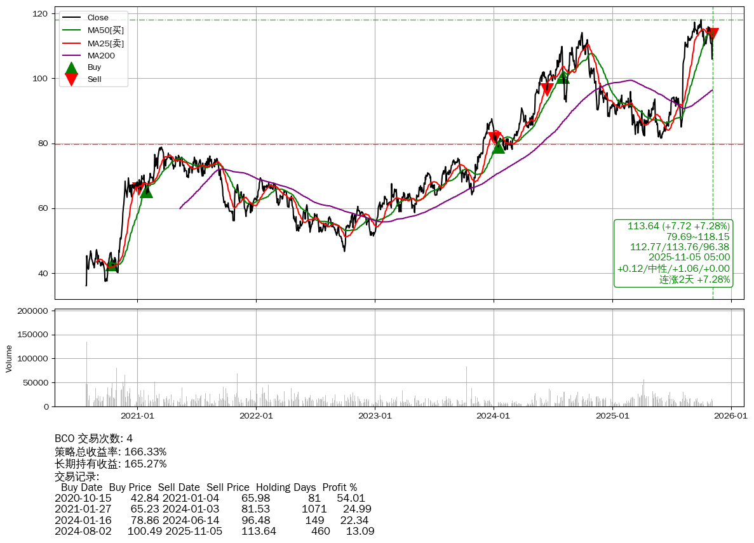Click the Volume axis label
The height and width of the screenshot is (543, 754).
[9, 358]
